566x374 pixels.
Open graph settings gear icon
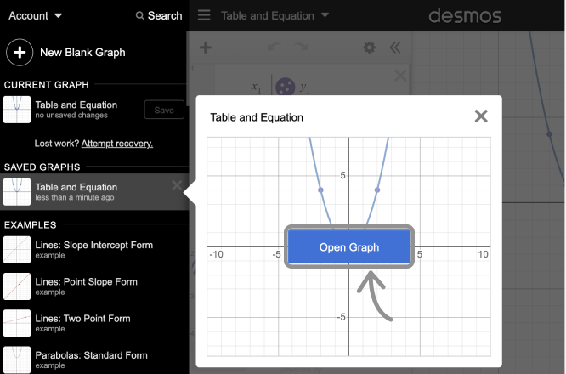pos(369,48)
